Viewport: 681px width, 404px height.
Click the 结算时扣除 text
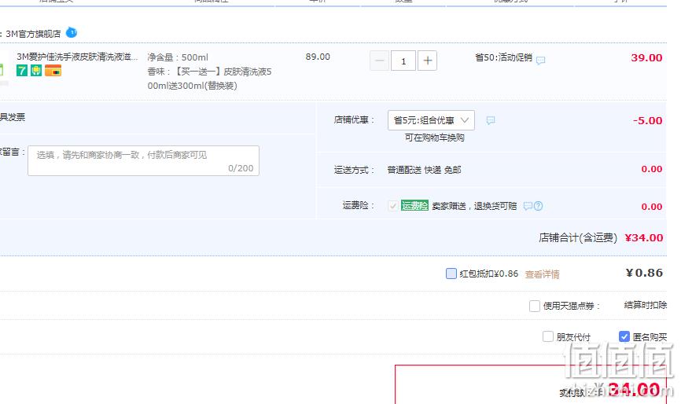646,305
